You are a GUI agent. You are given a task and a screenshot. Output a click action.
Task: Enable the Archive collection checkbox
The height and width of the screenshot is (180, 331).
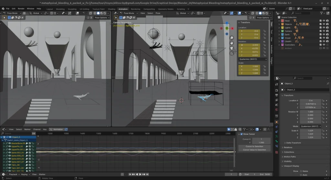tap(320, 48)
